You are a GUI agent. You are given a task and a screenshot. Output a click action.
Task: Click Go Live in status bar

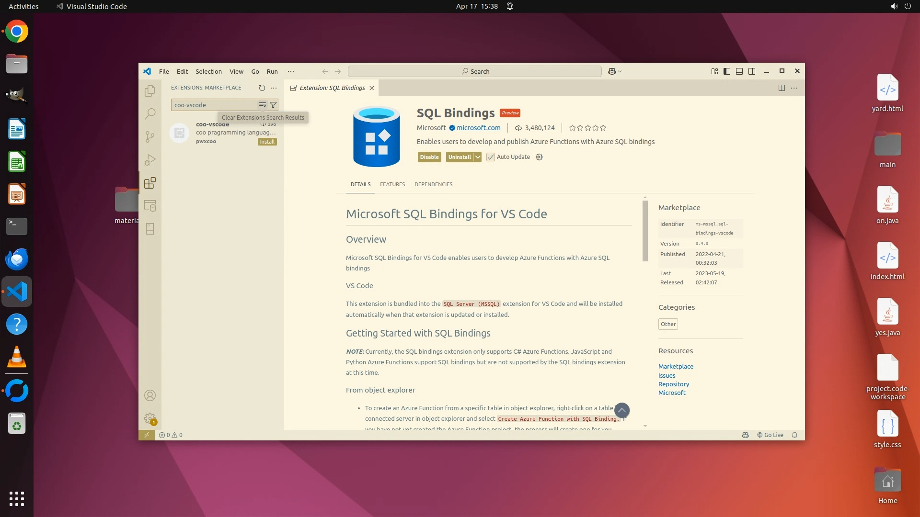[x=770, y=435]
